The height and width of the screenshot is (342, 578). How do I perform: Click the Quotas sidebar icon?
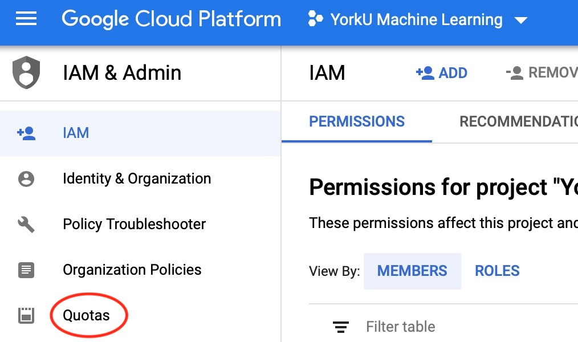[26, 316]
